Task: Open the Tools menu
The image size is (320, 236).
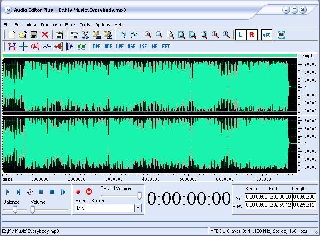Action: coord(85,25)
